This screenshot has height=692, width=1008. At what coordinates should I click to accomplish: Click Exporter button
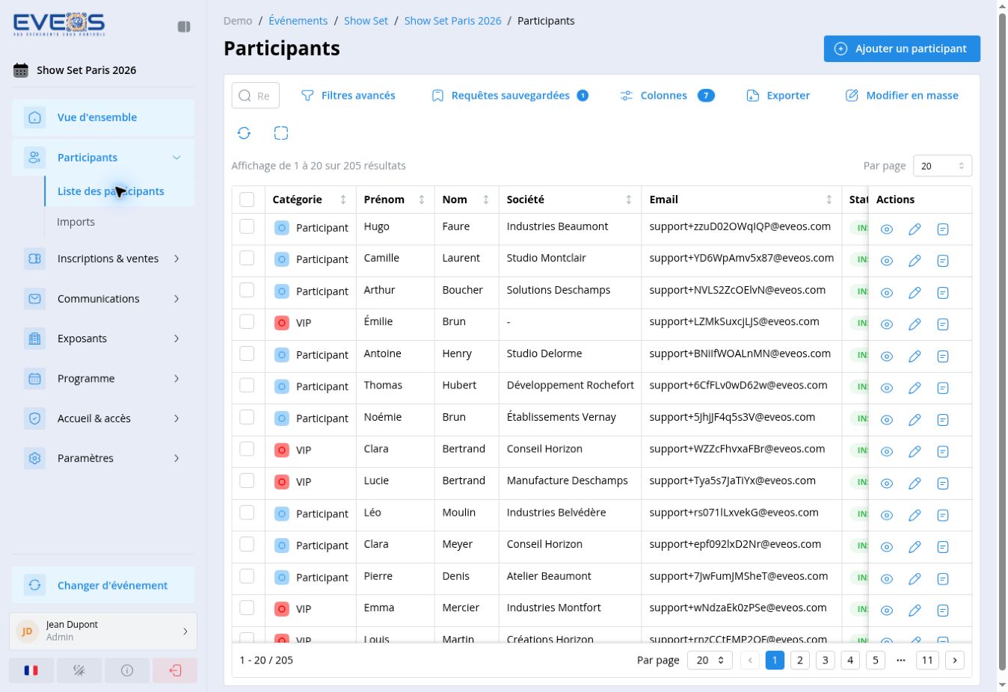(778, 96)
